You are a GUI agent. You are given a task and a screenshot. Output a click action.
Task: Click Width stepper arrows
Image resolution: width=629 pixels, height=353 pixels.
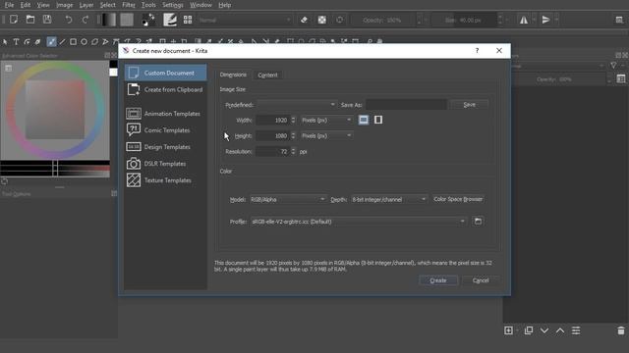(293, 120)
